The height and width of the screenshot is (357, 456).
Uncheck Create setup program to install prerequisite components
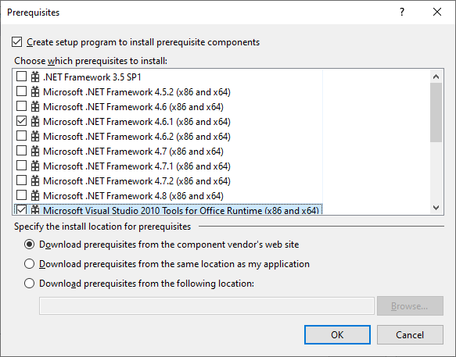[17, 42]
